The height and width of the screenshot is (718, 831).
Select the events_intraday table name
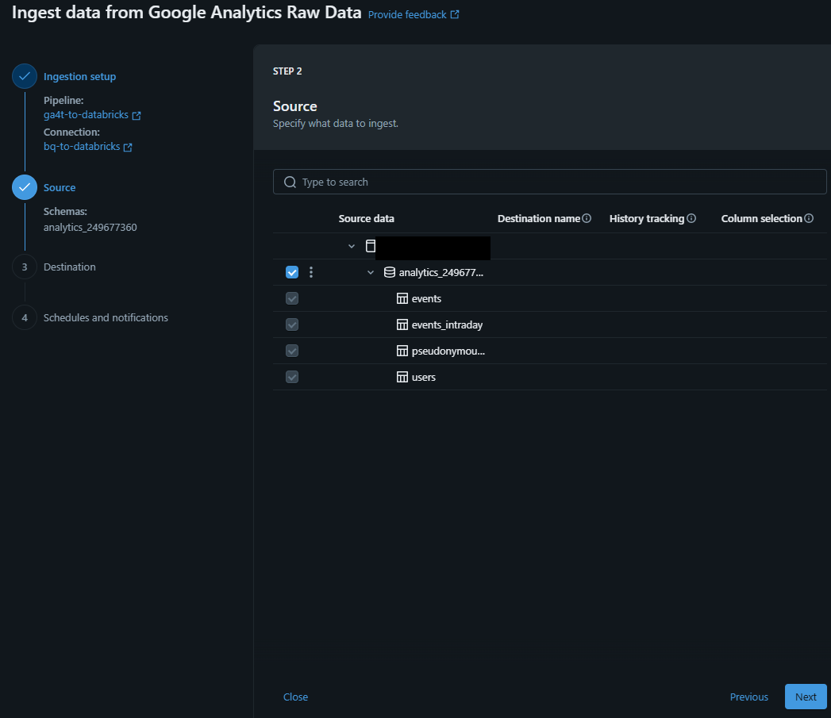(x=447, y=324)
